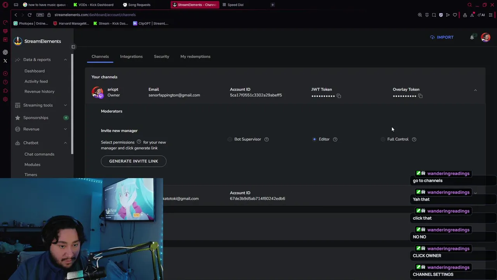Select the Full Control radio option
497x280 pixels.
pos(383,139)
